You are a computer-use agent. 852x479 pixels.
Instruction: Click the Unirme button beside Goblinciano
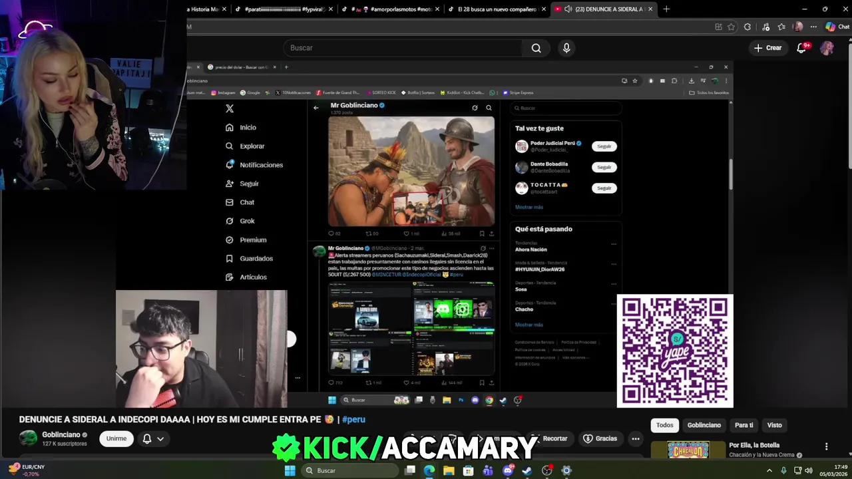[116, 438]
